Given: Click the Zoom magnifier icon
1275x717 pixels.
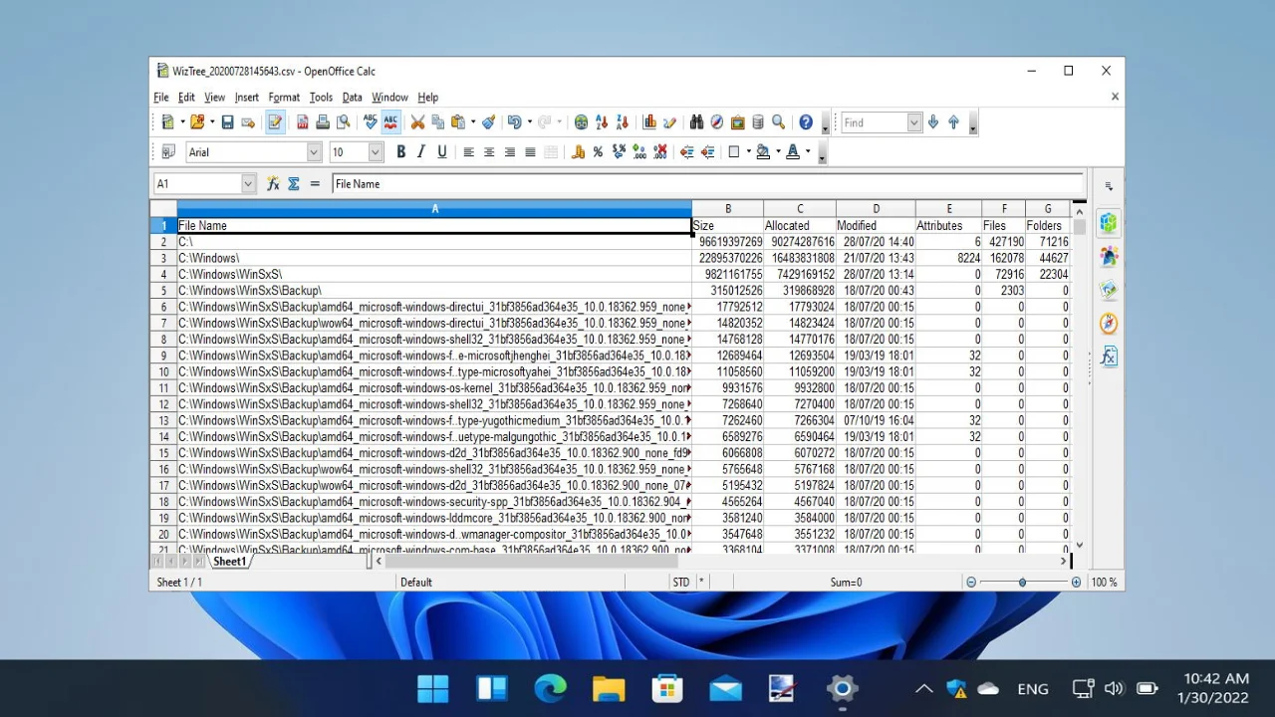Looking at the screenshot, I should click(x=779, y=122).
